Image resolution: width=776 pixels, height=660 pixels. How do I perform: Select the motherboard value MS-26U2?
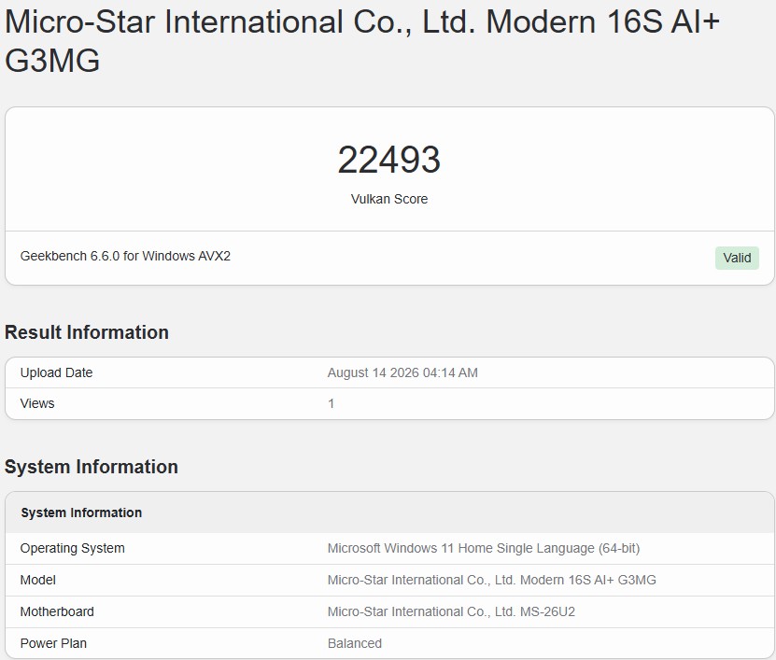tap(451, 611)
